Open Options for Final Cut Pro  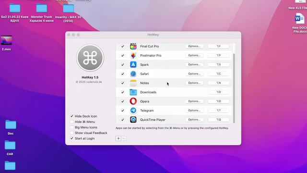coord(194,46)
